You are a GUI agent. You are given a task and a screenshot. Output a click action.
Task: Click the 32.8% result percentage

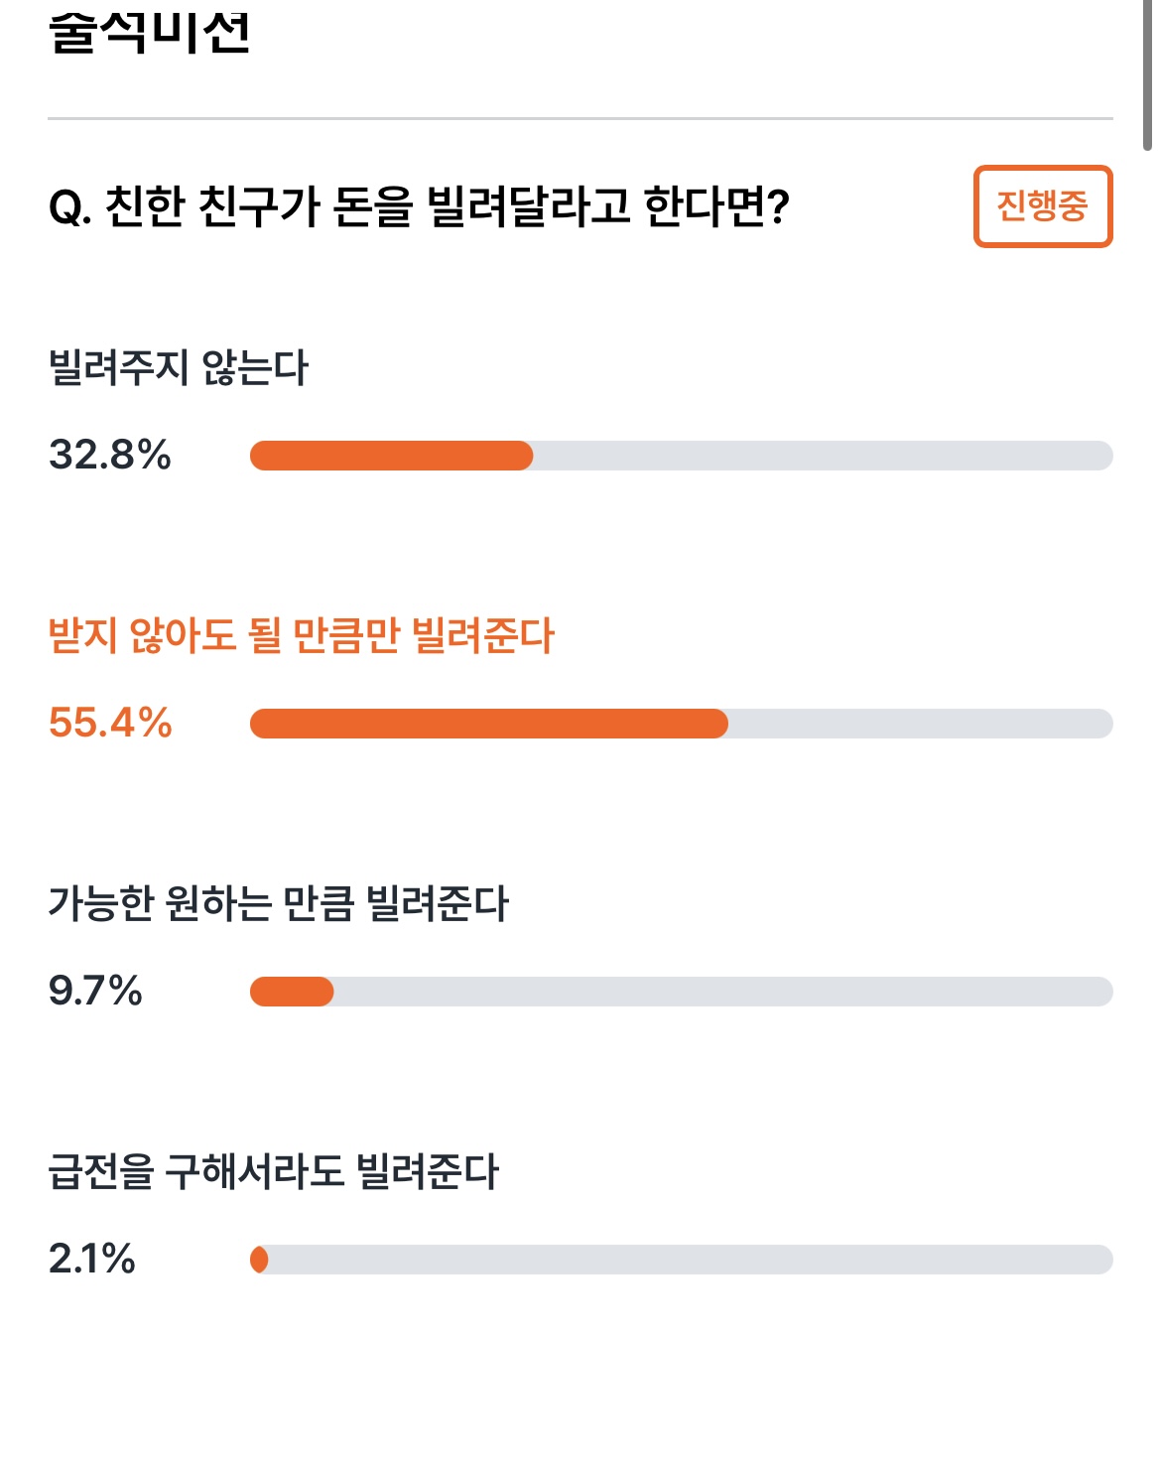(110, 456)
